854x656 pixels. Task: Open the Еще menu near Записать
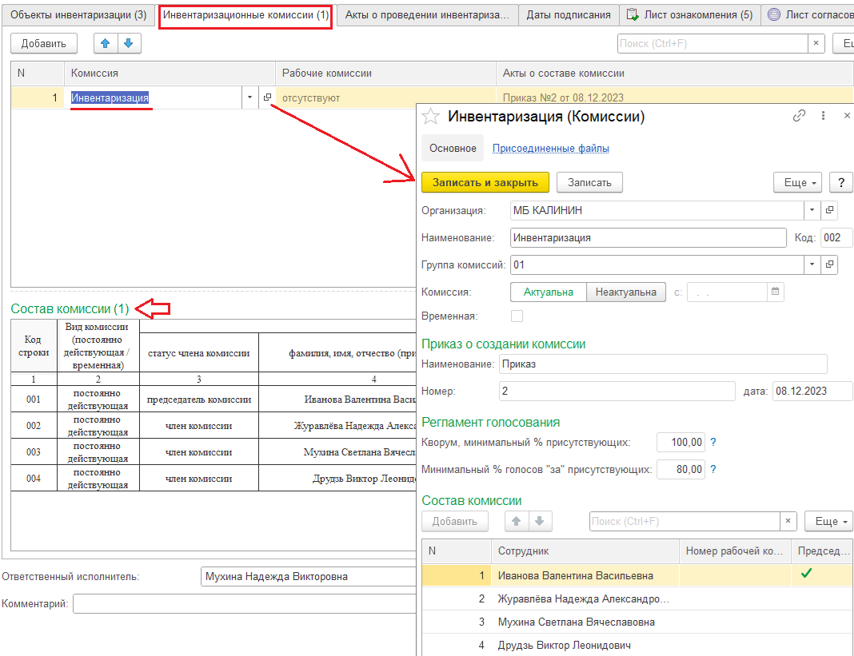[800, 182]
